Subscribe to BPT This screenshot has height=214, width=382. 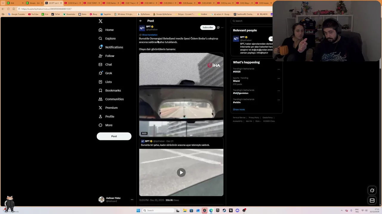(x=208, y=27)
